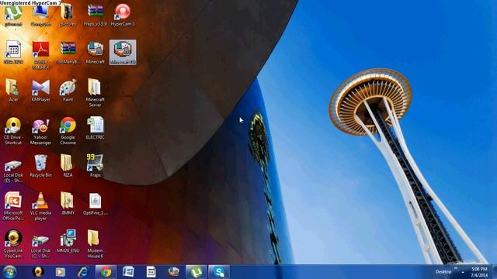This screenshot has height=279, width=497.
Task: Select the unhighlighted Minecraft desktop icon
Action: 95,53
